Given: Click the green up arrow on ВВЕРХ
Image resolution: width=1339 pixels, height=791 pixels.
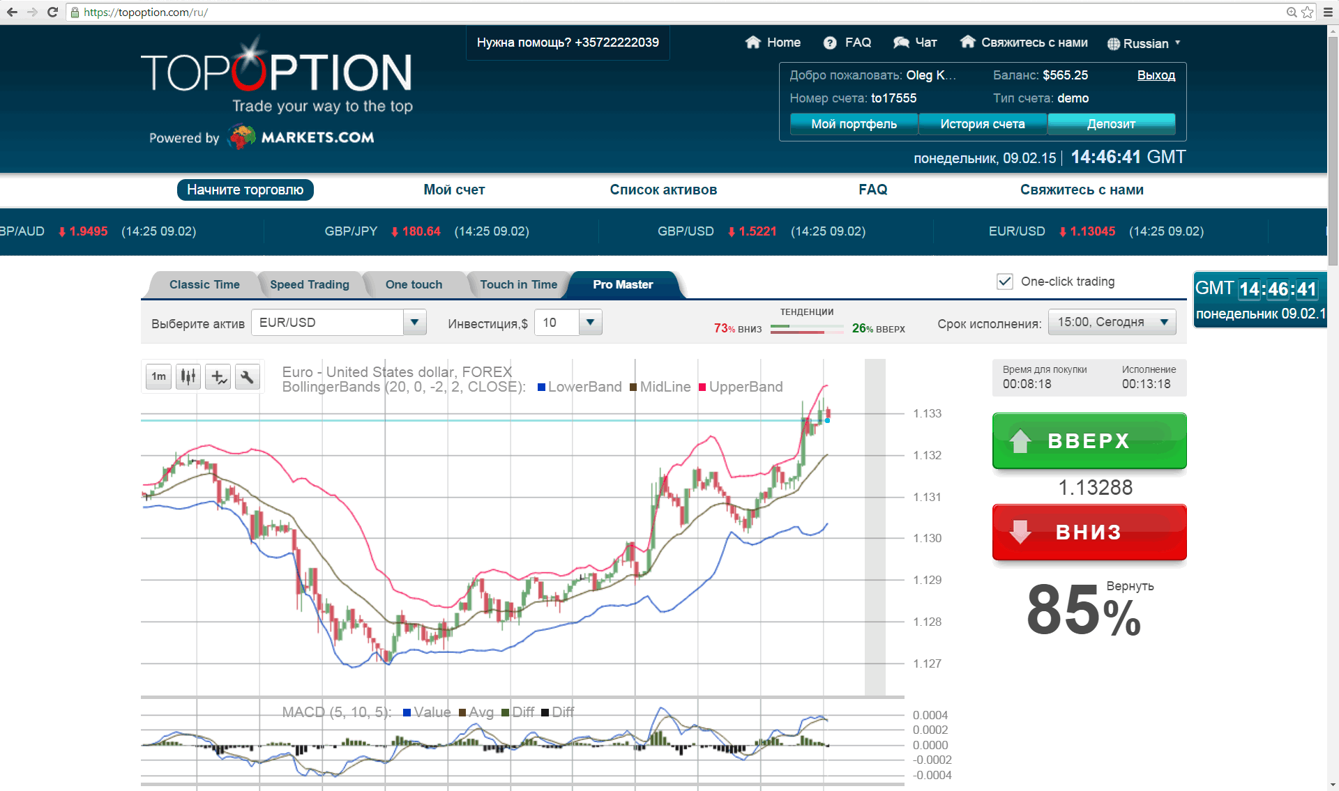Looking at the screenshot, I should point(1020,440).
